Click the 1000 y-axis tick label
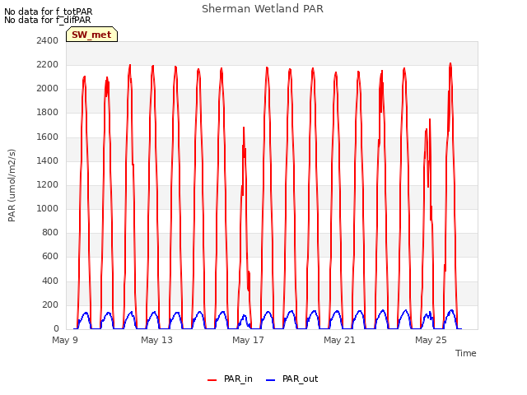This screenshot has height=395, width=527. click(48, 208)
